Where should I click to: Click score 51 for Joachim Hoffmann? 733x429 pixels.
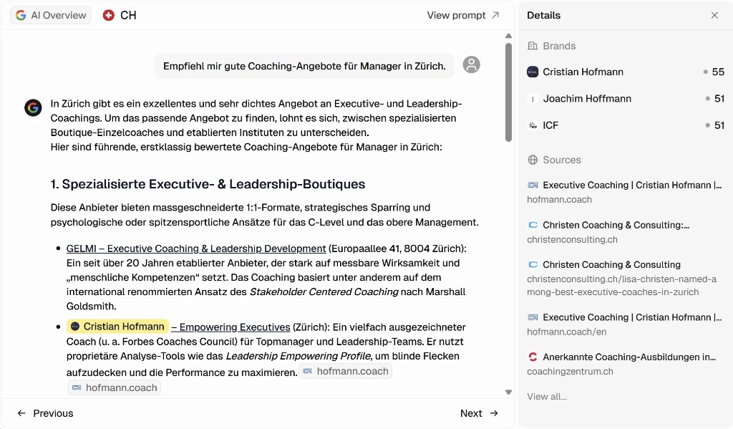(x=719, y=99)
